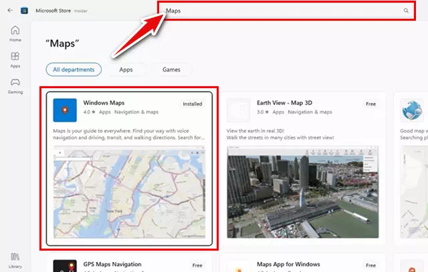The image size is (428, 272).
Task: Click the search magnifier icon
Action: click(406, 11)
